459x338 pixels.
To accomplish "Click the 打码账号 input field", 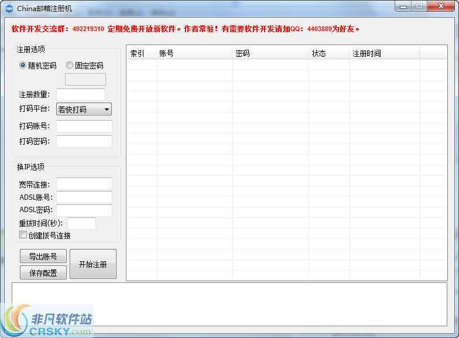I will (x=84, y=127).
